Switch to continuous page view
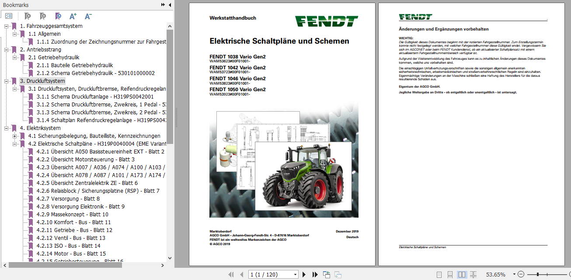Image resolution: width=571 pixels, height=280 pixels. [x=450, y=275]
